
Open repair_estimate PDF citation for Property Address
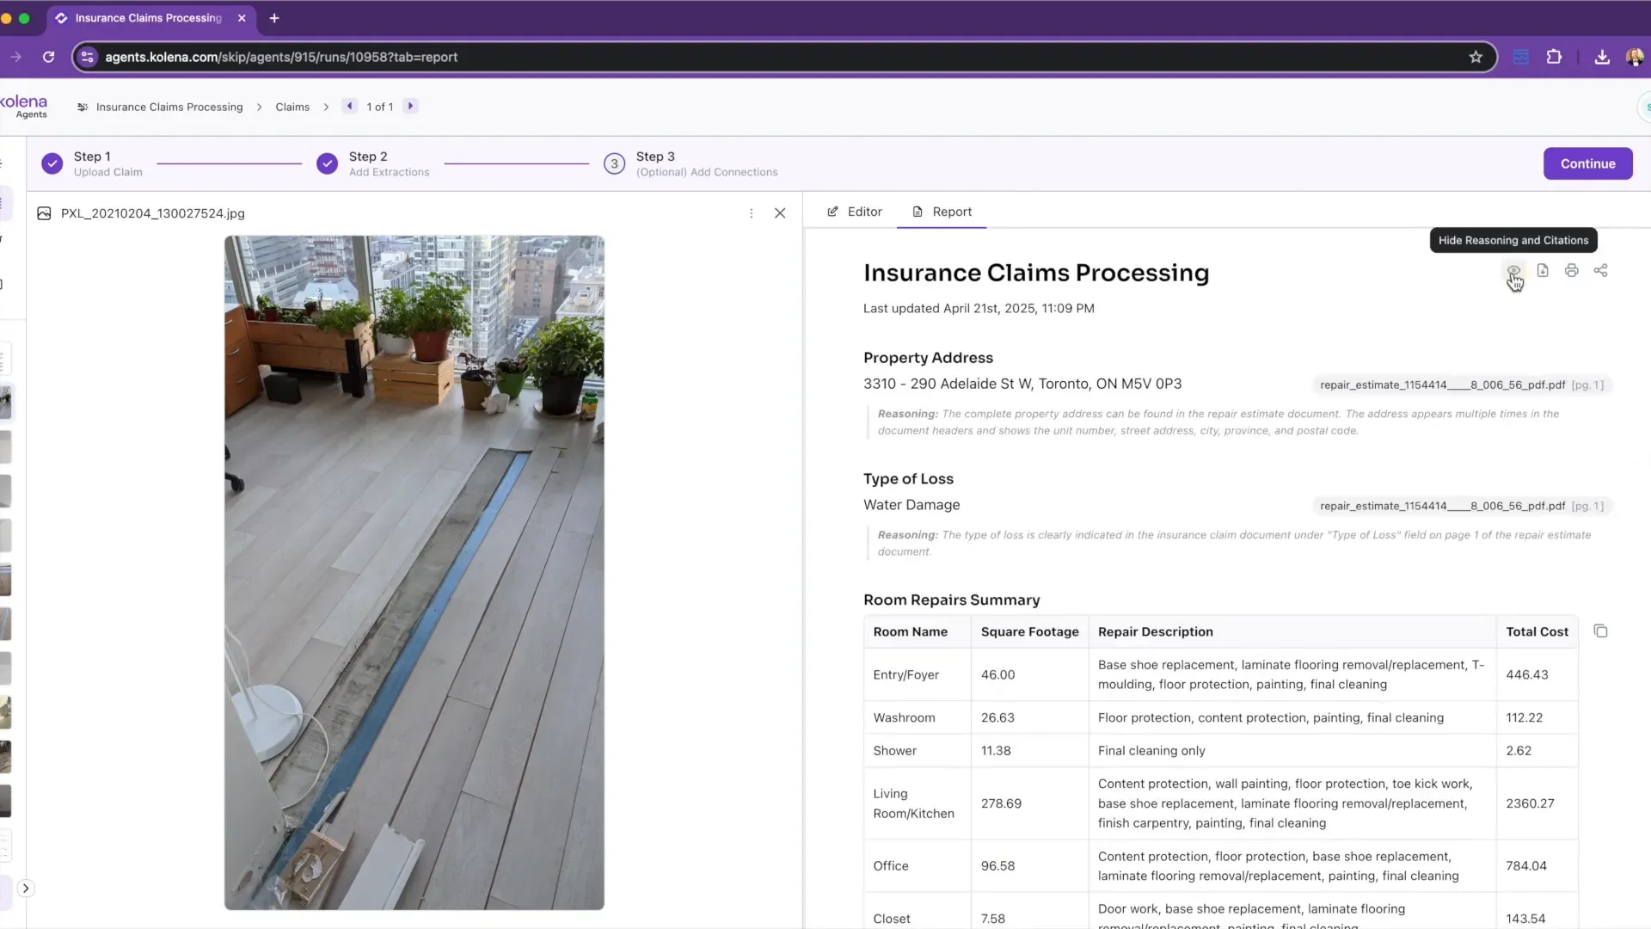[x=1460, y=385]
